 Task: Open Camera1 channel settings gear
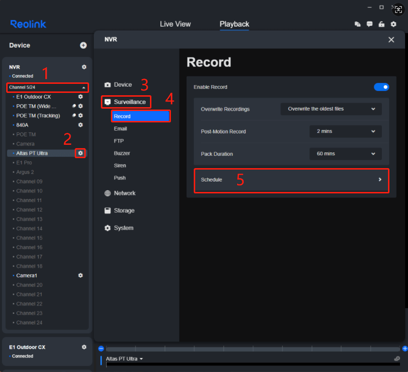coord(80,275)
